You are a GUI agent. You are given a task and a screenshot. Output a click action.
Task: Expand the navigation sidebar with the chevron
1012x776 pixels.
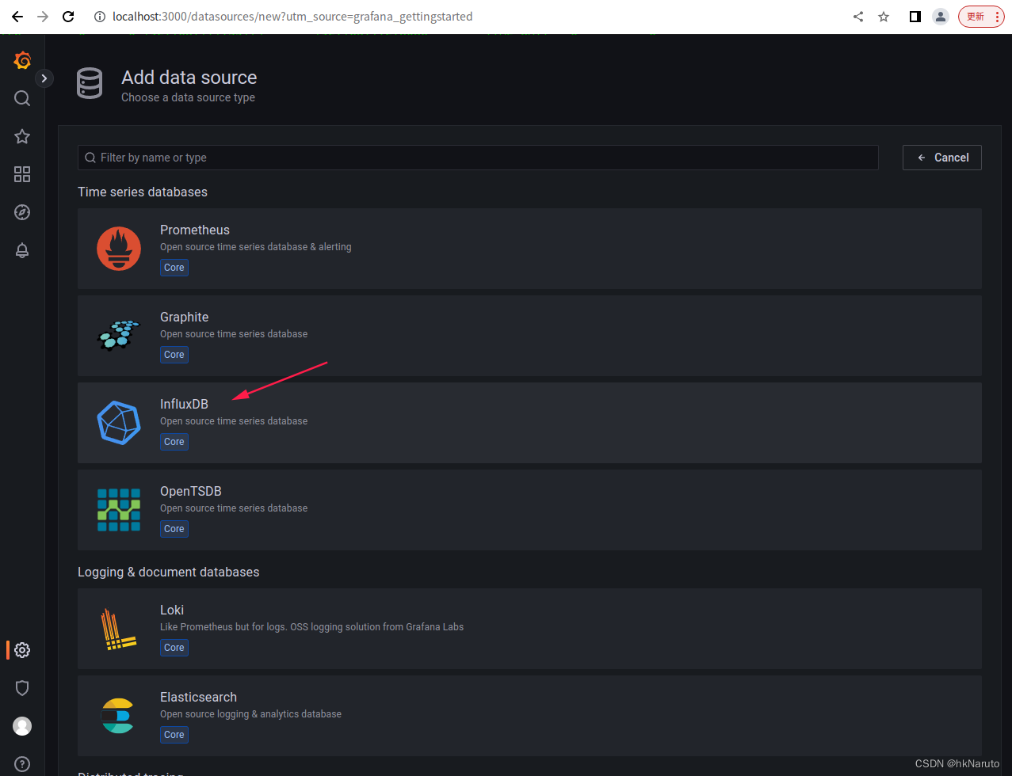point(44,78)
